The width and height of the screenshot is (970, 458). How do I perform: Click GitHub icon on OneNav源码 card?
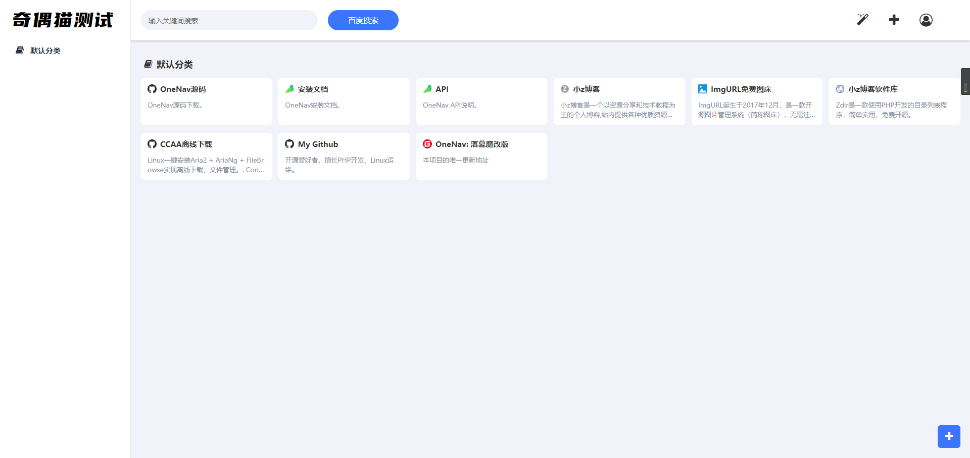coord(152,89)
